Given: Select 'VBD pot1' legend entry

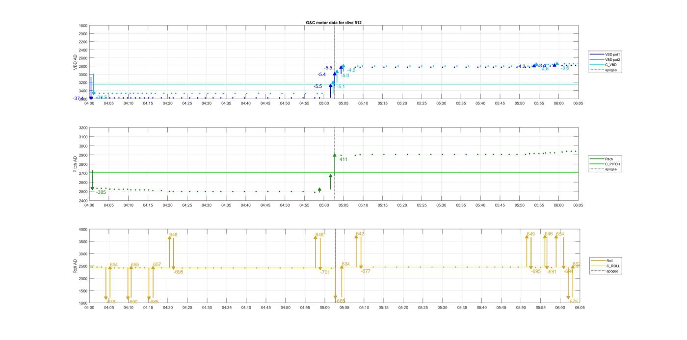Looking at the screenshot, I should tap(613, 54).
